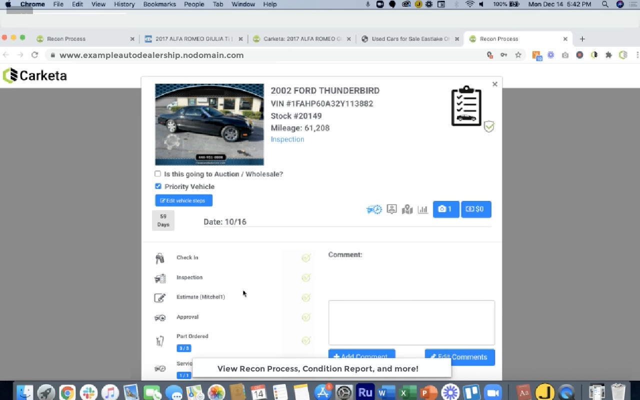Open the Chrome menu in menu bar

coord(32,4)
